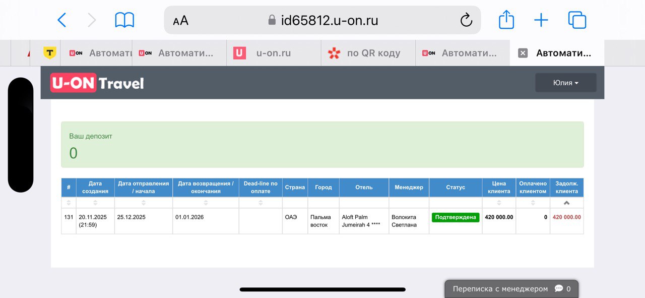Viewport: 645px width, 298px height.
Task: Open reader/text size 'AA' control
Action: pos(180,21)
